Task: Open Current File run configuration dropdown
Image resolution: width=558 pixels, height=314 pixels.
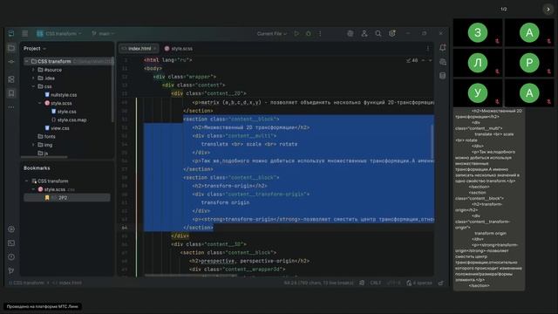Action: (272, 33)
